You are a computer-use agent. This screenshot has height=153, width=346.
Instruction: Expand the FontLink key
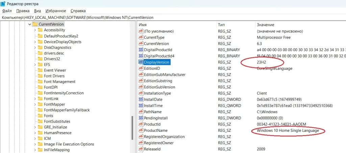click(35, 99)
